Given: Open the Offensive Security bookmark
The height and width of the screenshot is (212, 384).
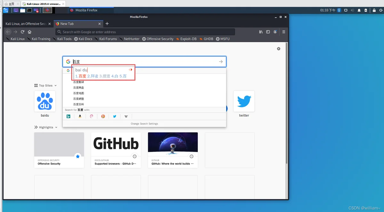Looking at the screenshot, I should [158, 39].
